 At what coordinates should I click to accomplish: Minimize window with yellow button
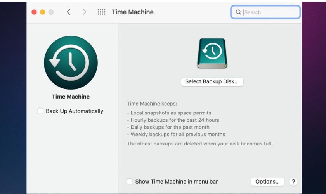click(43, 12)
